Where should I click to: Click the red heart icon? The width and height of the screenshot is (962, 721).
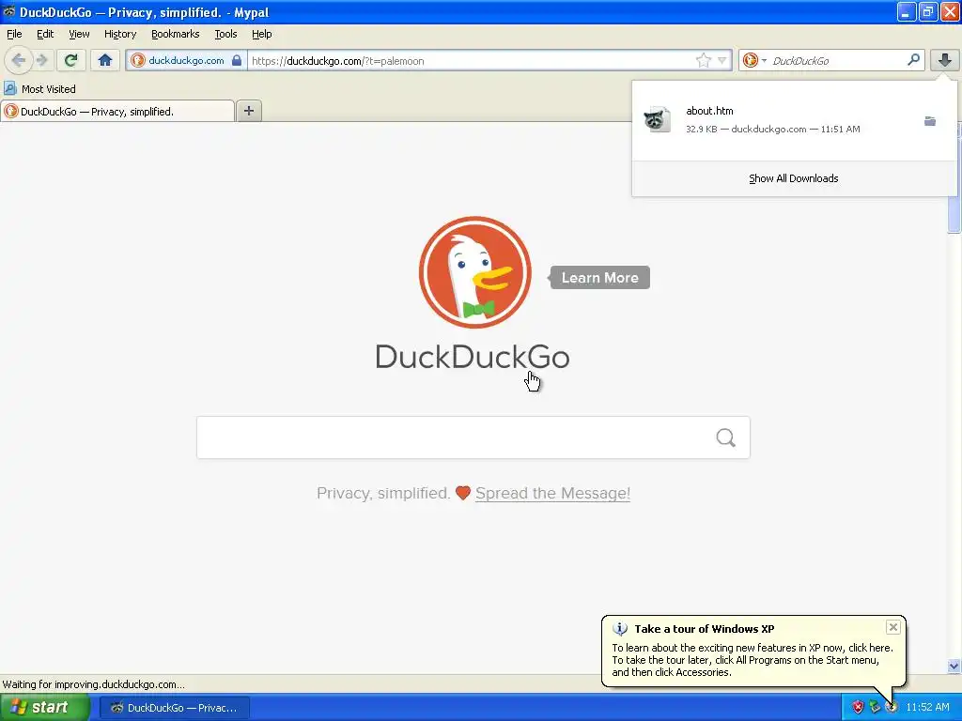tap(463, 493)
